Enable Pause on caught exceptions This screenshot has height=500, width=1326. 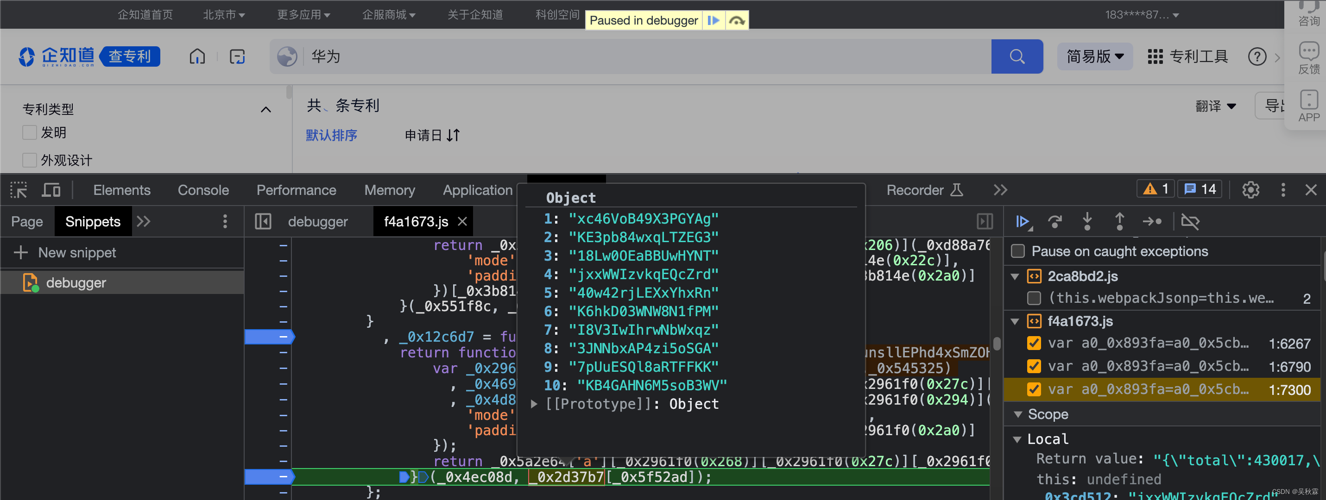[1017, 251]
